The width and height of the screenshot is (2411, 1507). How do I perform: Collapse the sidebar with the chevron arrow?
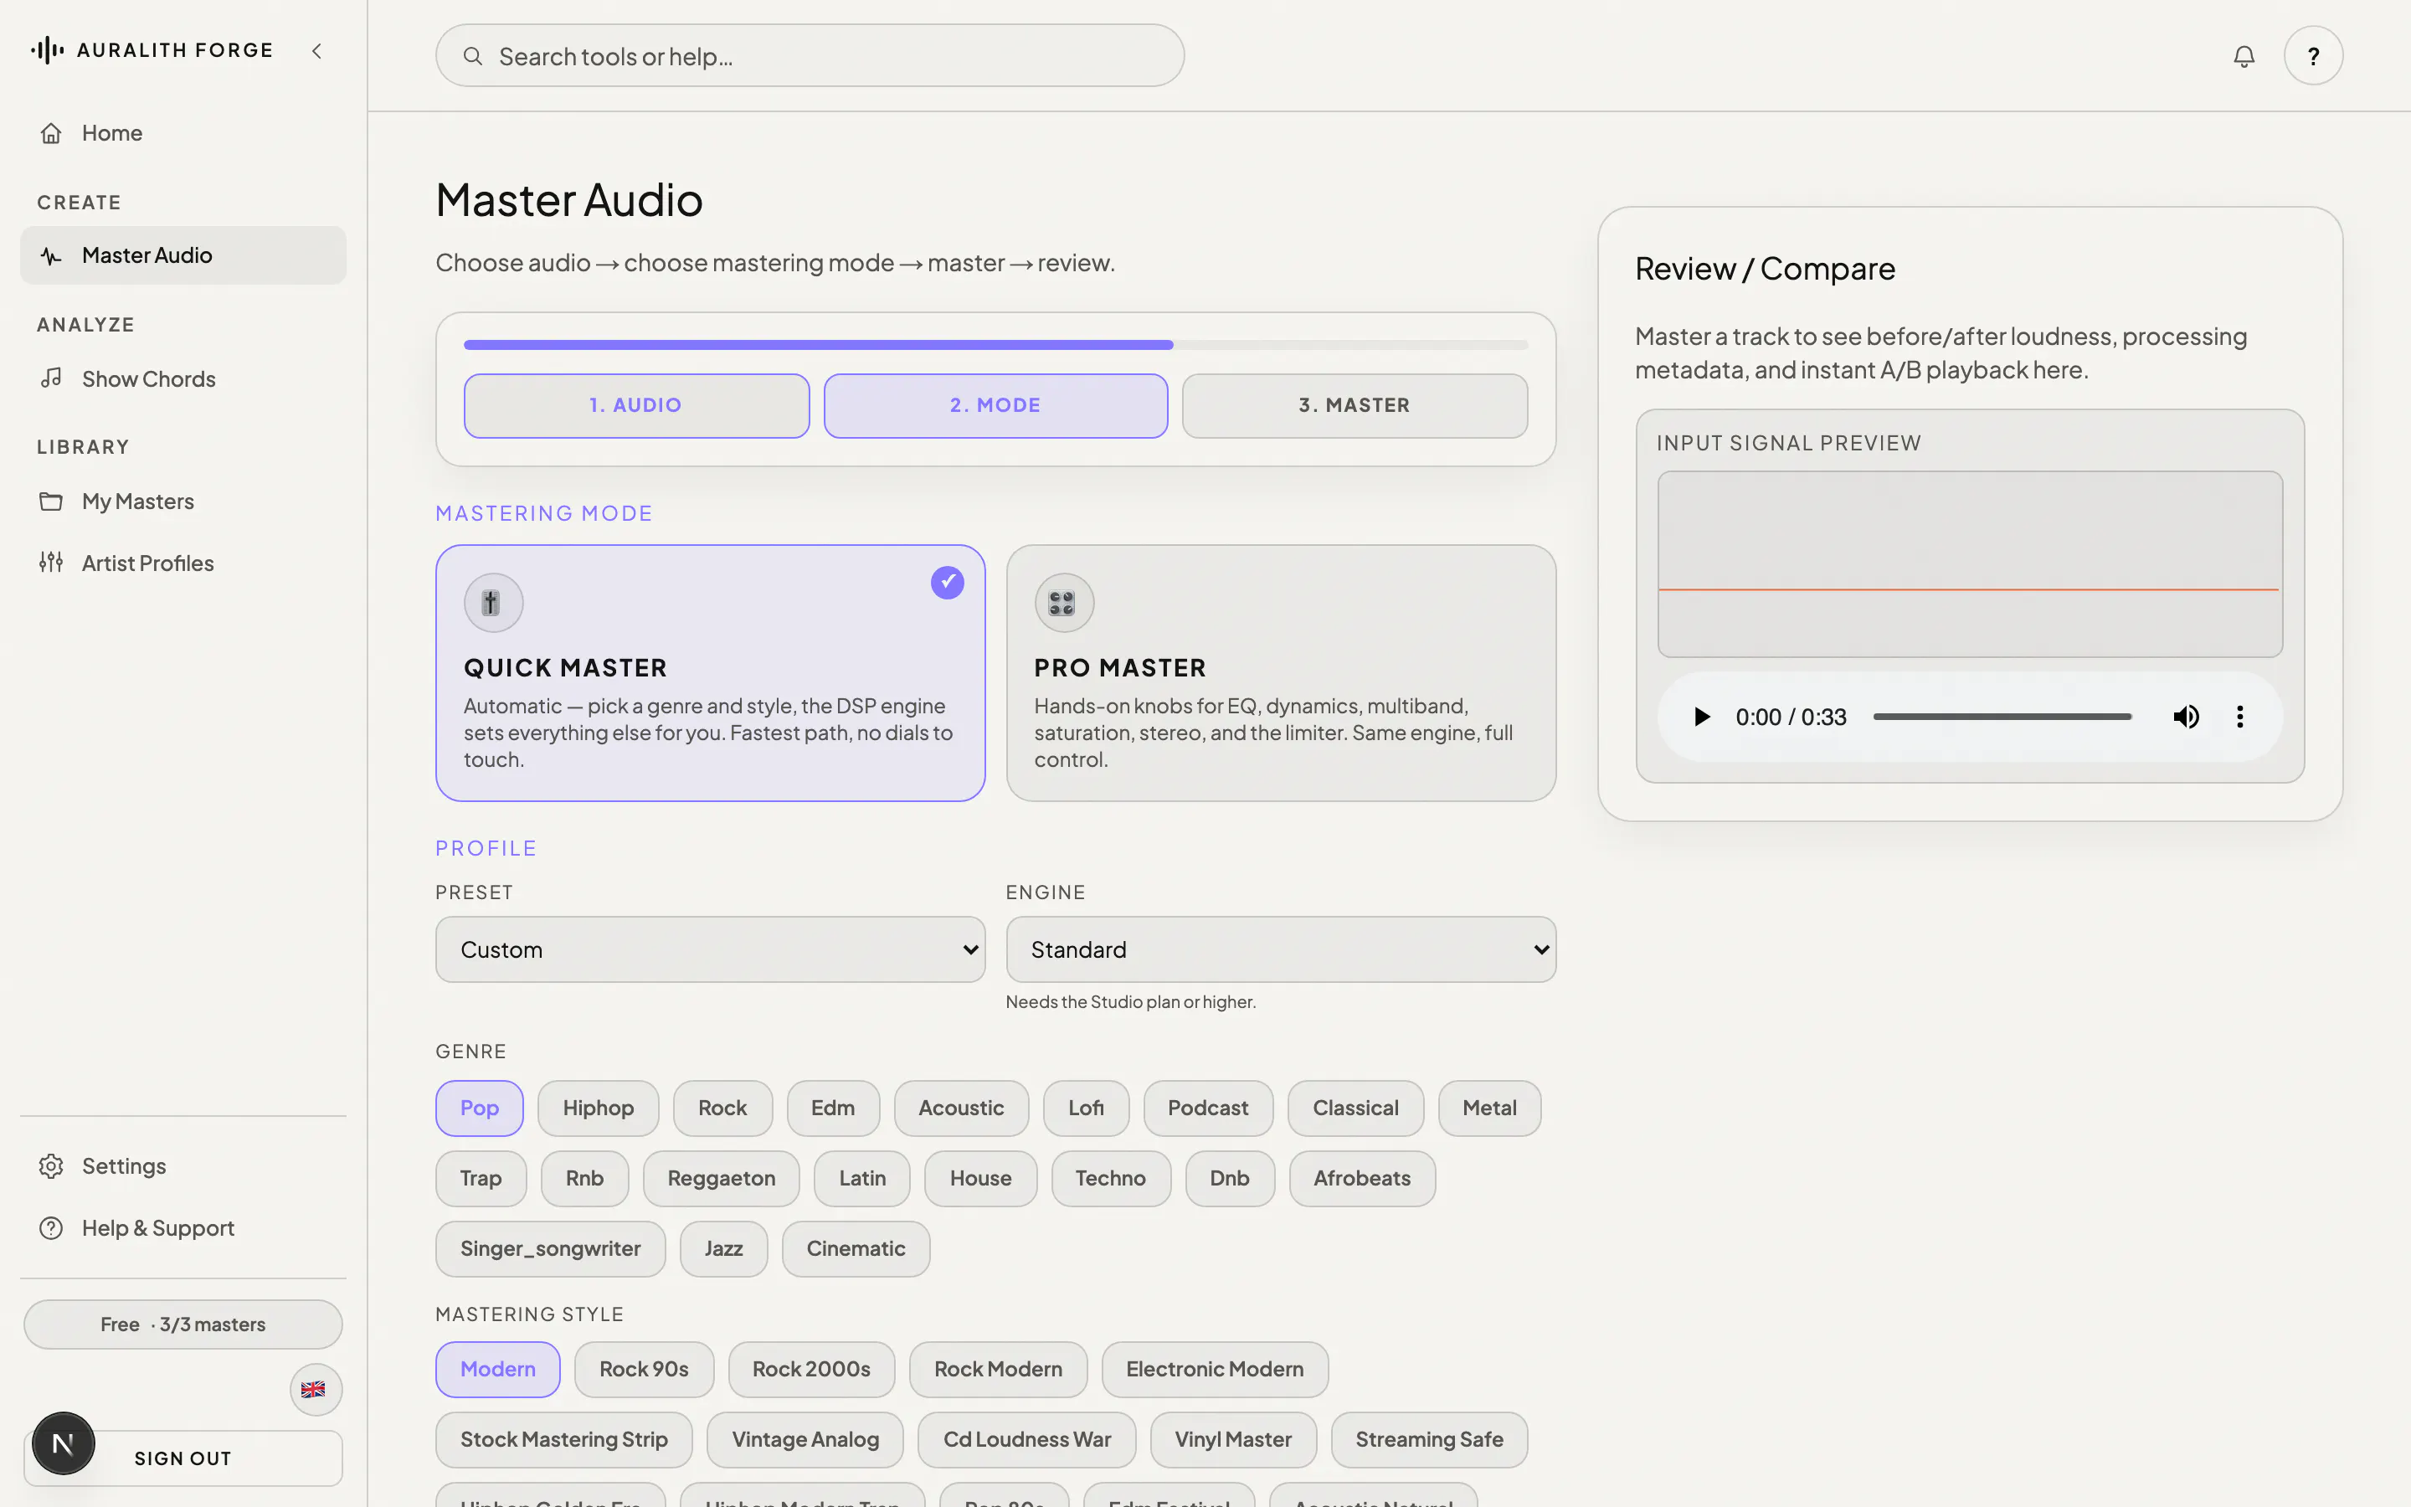coord(316,51)
